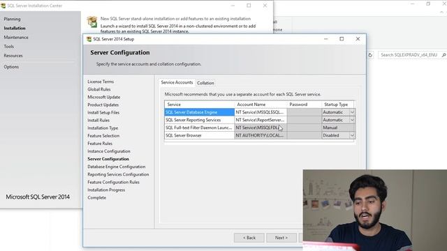
Task: Open Startup Type dropdown for SQL Server Browser
Action: click(352, 135)
